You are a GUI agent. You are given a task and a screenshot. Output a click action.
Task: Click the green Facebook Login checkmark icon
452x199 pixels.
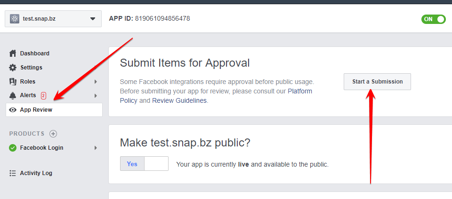(13, 148)
